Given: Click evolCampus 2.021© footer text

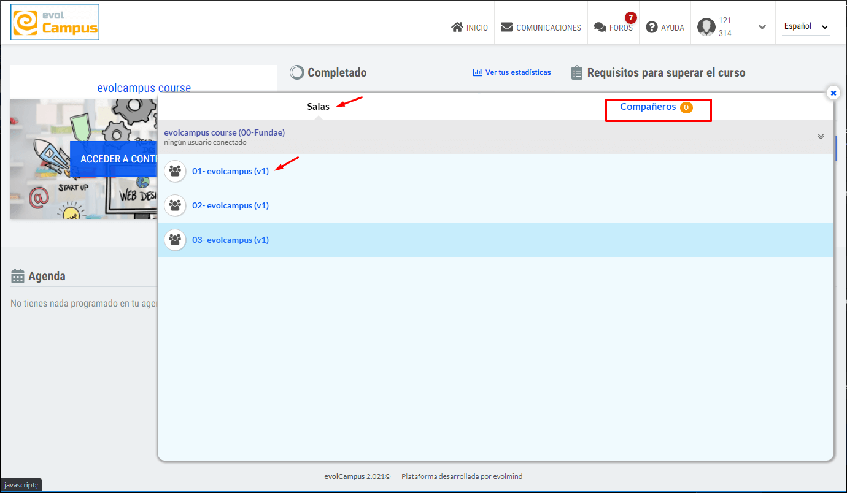Looking at the screenshot, I should click(x=357, y=476).
